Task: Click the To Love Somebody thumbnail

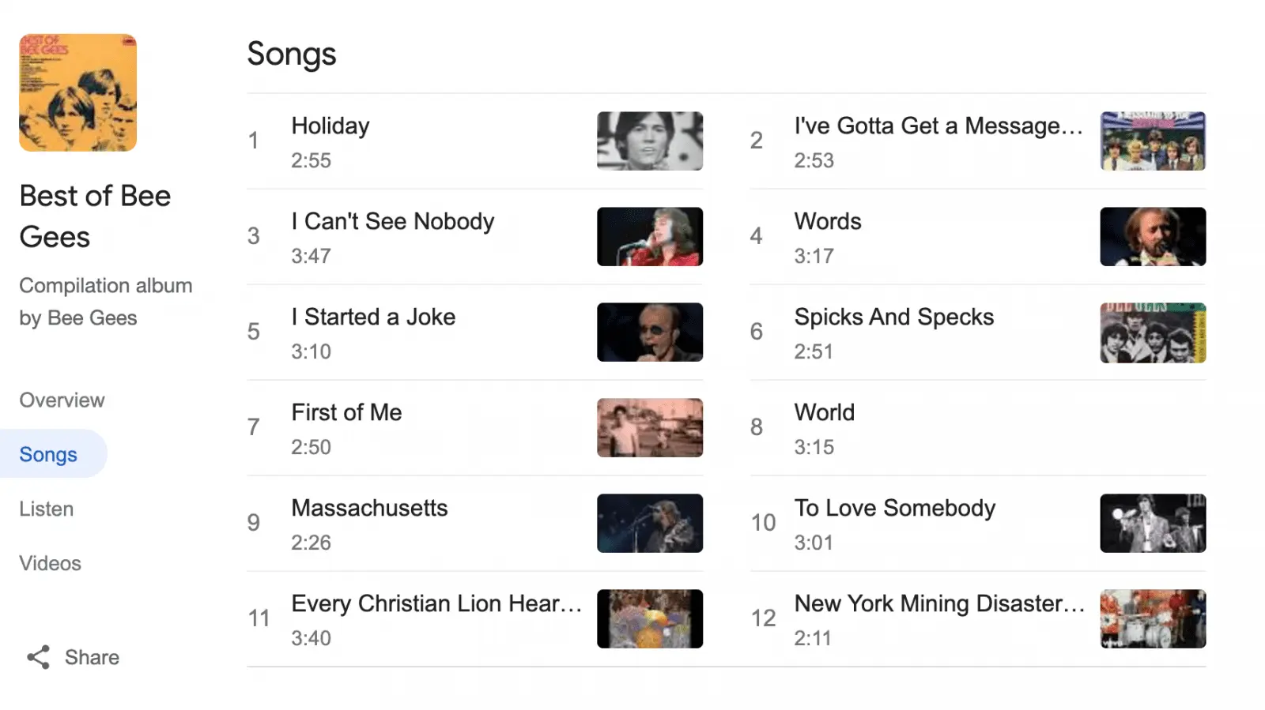Action: 1152,524
